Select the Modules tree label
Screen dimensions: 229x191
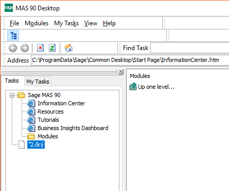[48, 136]
